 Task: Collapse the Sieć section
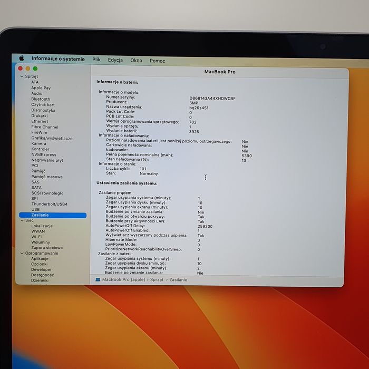click(22, 220)
